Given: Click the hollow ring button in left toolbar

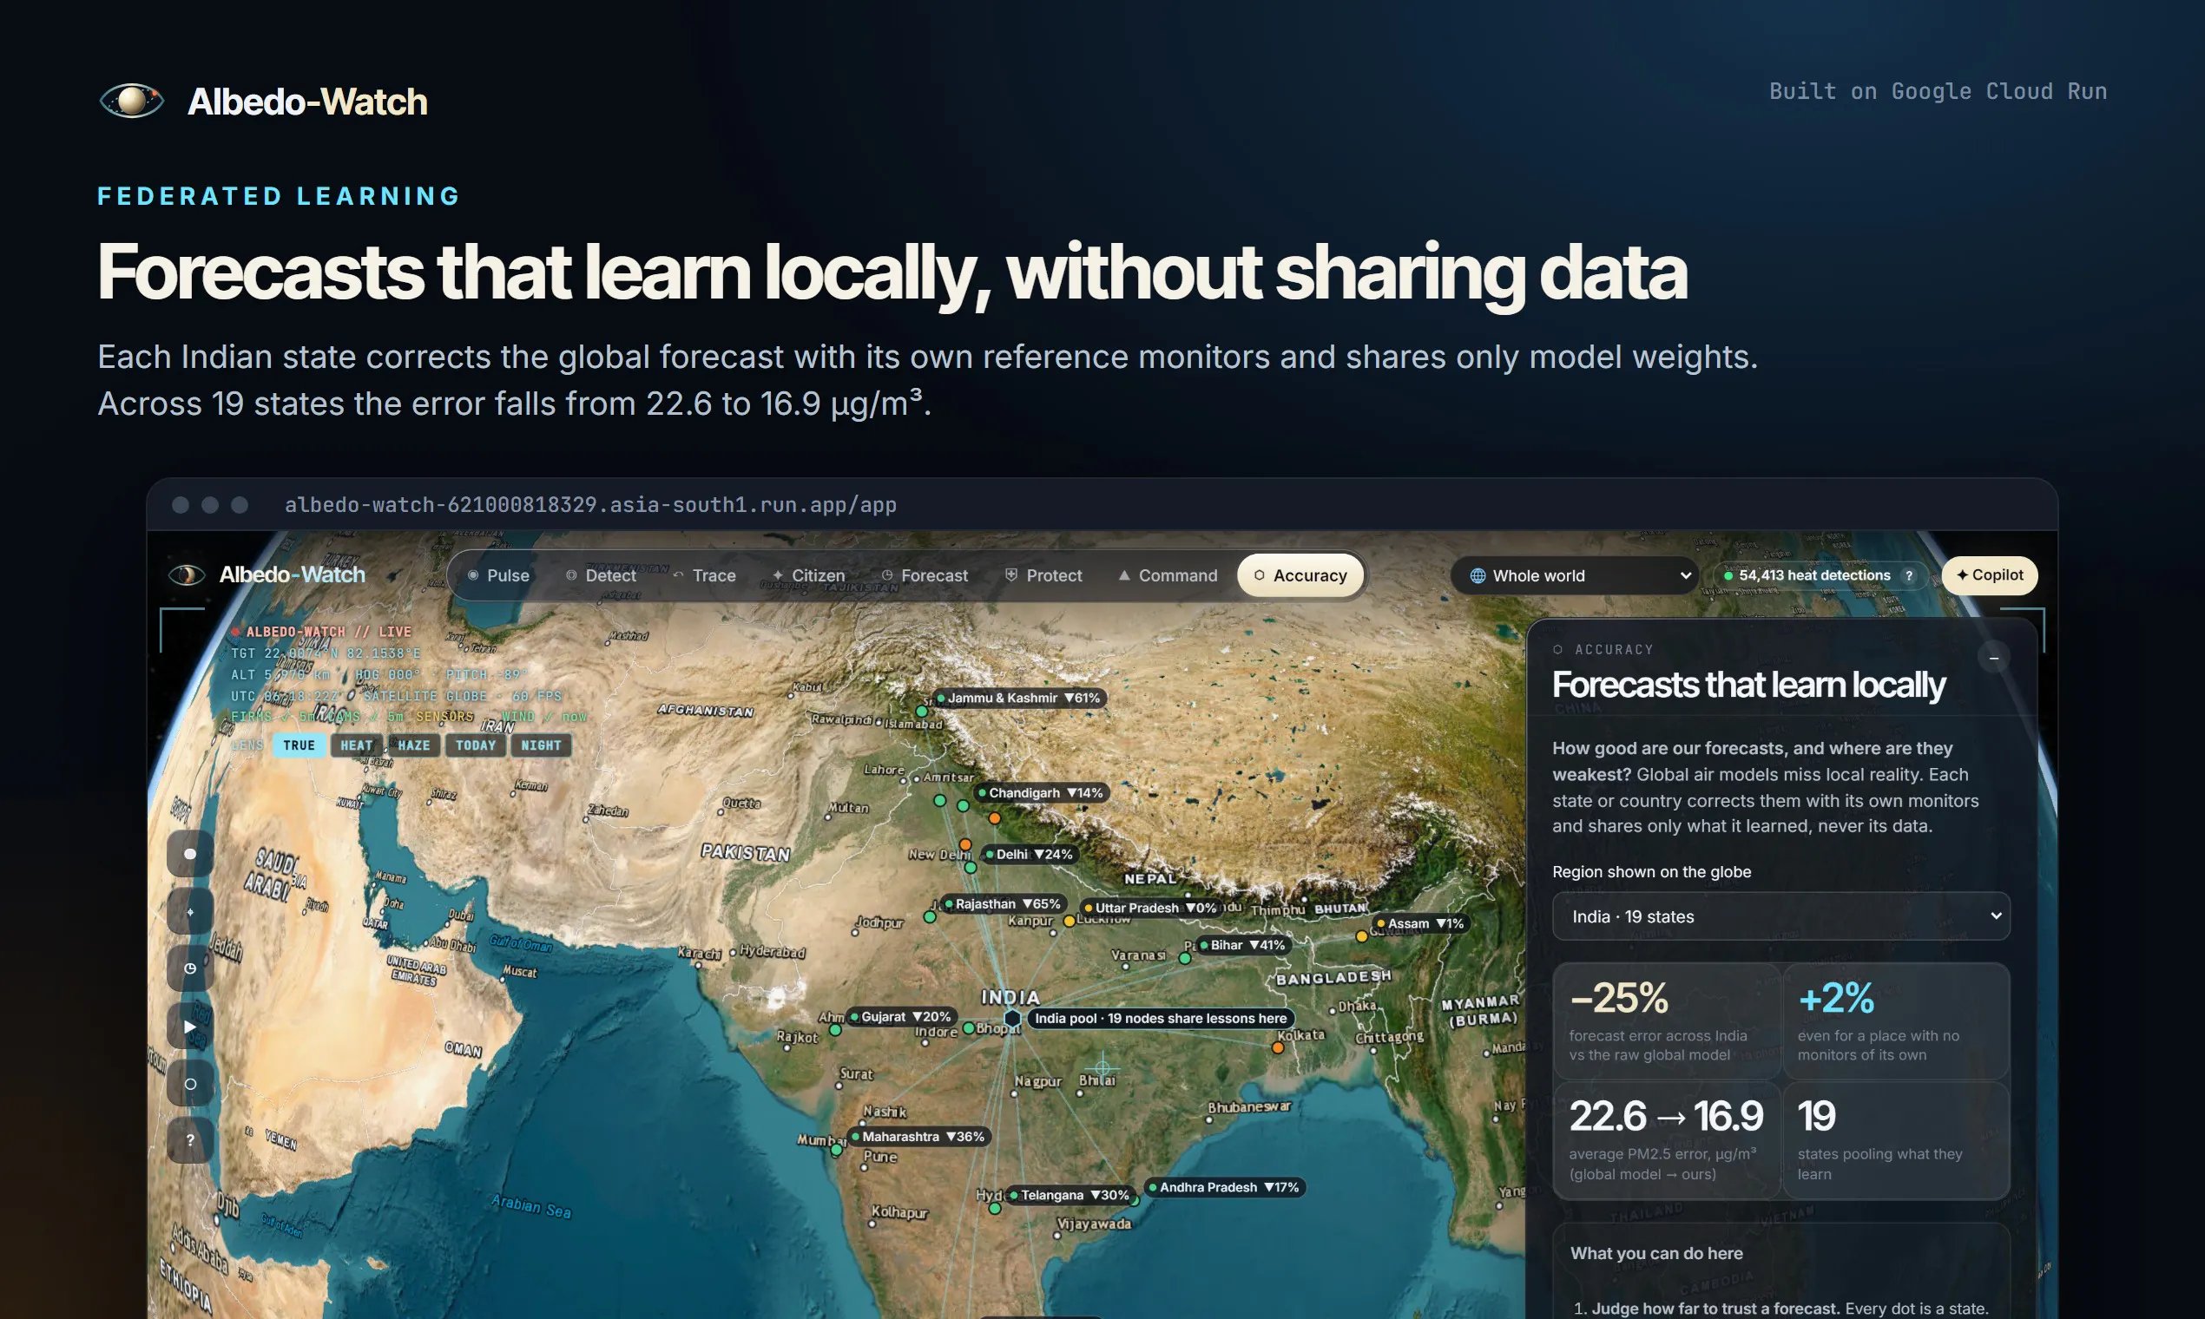Looking at the screenshot, I should click(x=189, y=1084).
